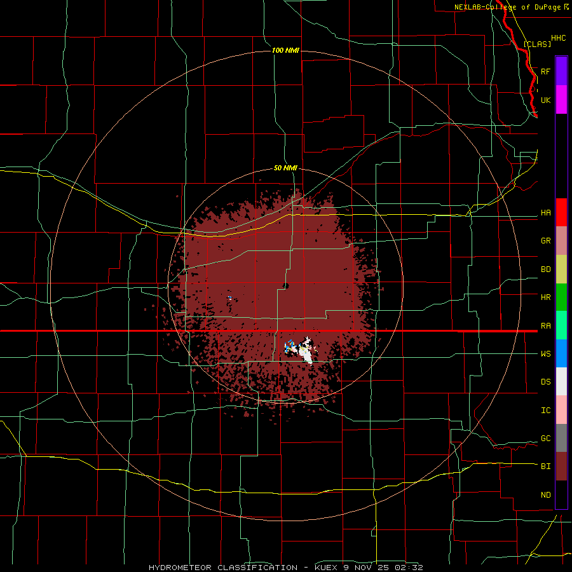572x572 pixels.
Task: Click the 'NEXLAB-College of DuPage' credit text
Action: (507, 7)
